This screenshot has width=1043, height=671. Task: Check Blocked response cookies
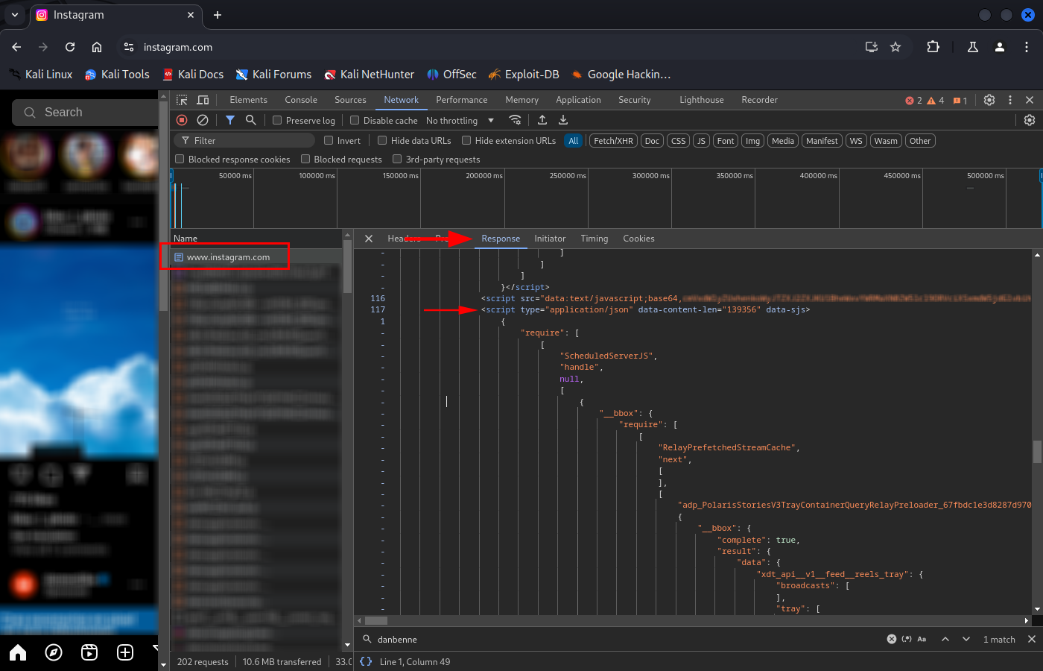[x=180, y=159]
